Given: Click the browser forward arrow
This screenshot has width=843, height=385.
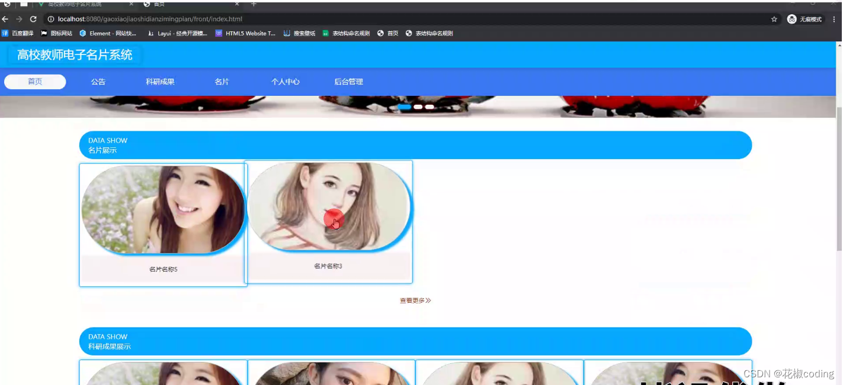Looking at the screenshot, I should (20, 20).
